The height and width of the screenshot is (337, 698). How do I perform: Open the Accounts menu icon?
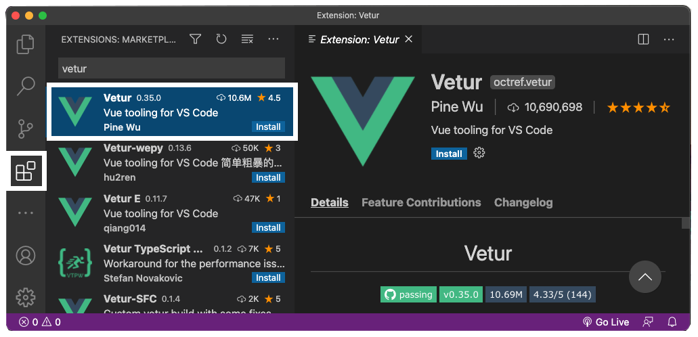[25, 256]
